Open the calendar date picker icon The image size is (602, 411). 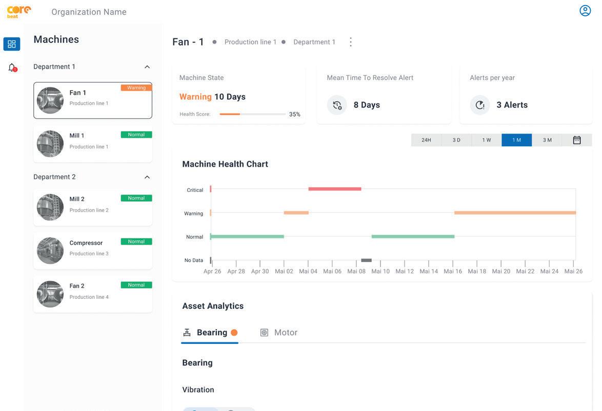click(577, 140)
